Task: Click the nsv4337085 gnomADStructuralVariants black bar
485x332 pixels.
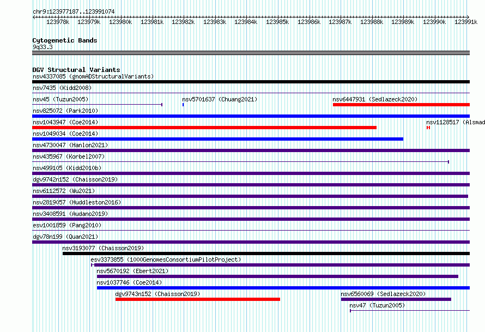Action: 251,82
